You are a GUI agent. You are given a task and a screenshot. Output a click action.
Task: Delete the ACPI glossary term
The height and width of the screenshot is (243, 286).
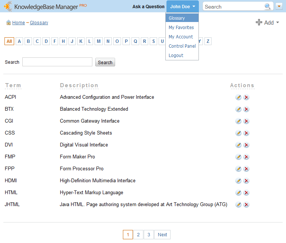tap(246, 97)
